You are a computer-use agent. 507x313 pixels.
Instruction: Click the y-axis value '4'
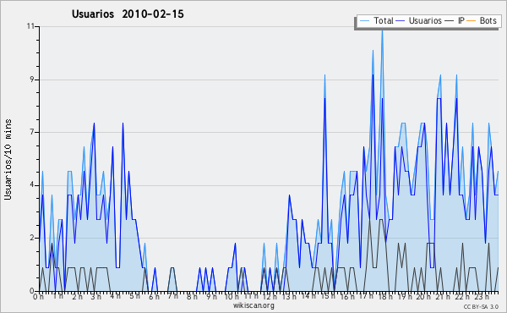(32, 185)
